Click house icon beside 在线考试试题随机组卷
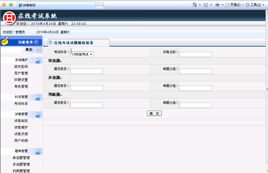 coord(50,42)
